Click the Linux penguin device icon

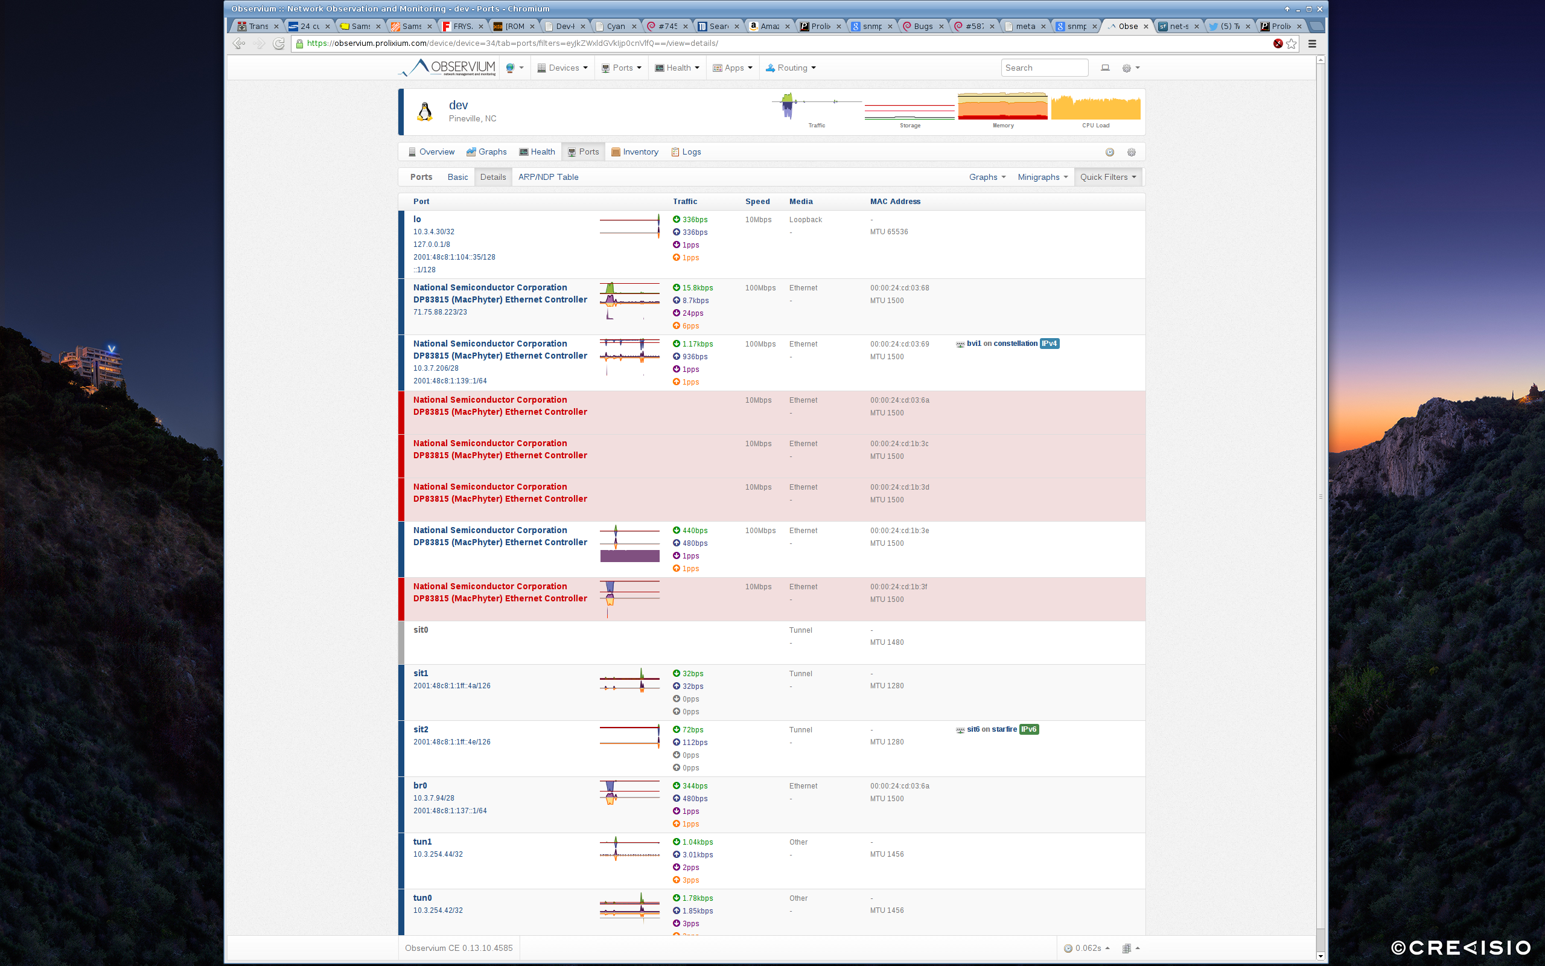[x=424, y=112]
